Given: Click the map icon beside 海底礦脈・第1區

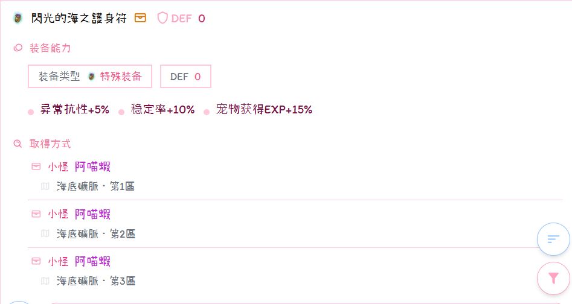Looking at the screenshot, I should [x=45, y=186].
